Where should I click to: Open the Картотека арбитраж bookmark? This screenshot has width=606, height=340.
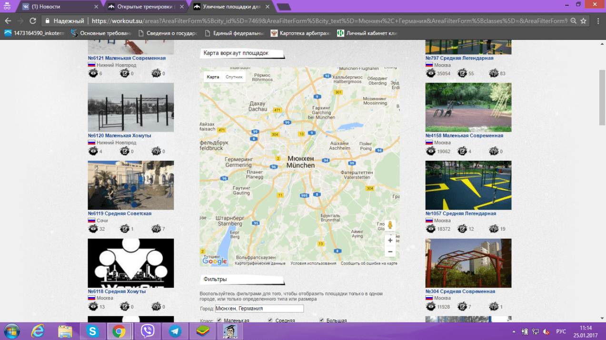(x=303, y=33)
